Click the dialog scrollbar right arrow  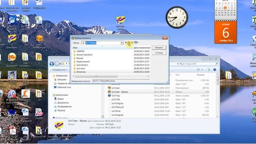pos(148,76)
